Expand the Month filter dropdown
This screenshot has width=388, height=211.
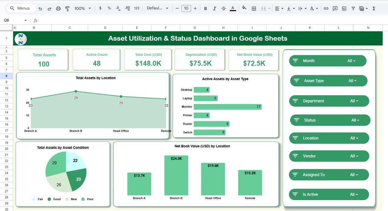351,61
